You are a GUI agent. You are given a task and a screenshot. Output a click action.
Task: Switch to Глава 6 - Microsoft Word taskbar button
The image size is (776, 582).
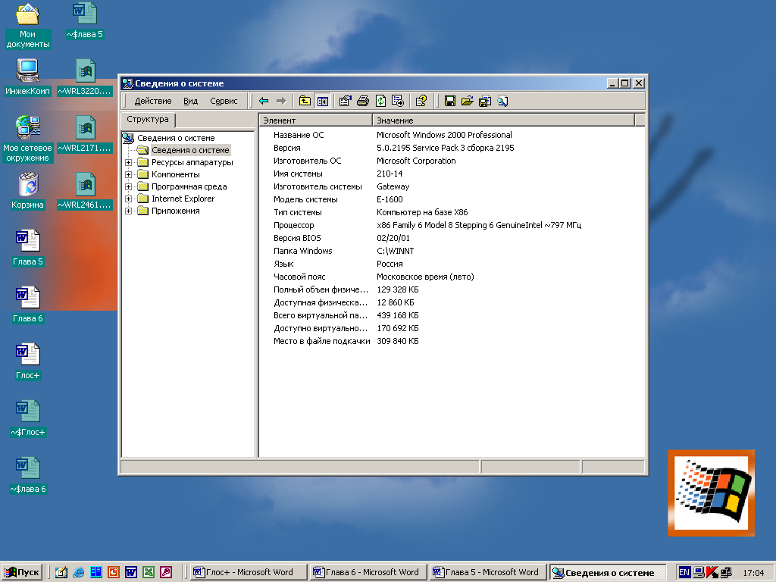369,573
